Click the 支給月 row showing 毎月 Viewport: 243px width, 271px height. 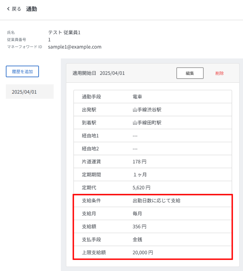point(152,214)
